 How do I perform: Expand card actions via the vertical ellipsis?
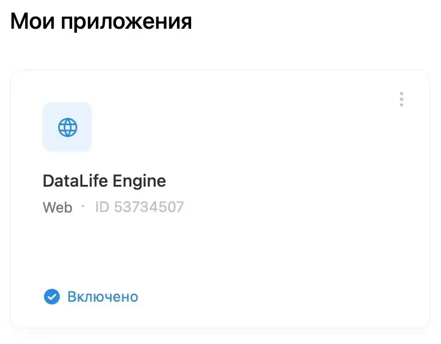(402, 99)
